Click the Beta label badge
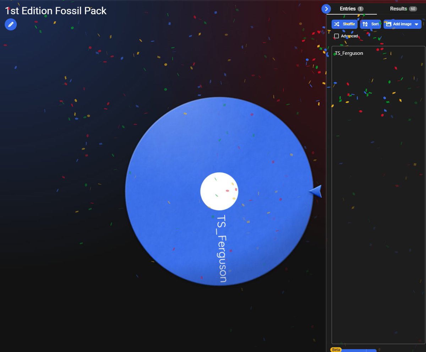The height and width of the screenshot is (352, 426). click(x=336, y=350)
